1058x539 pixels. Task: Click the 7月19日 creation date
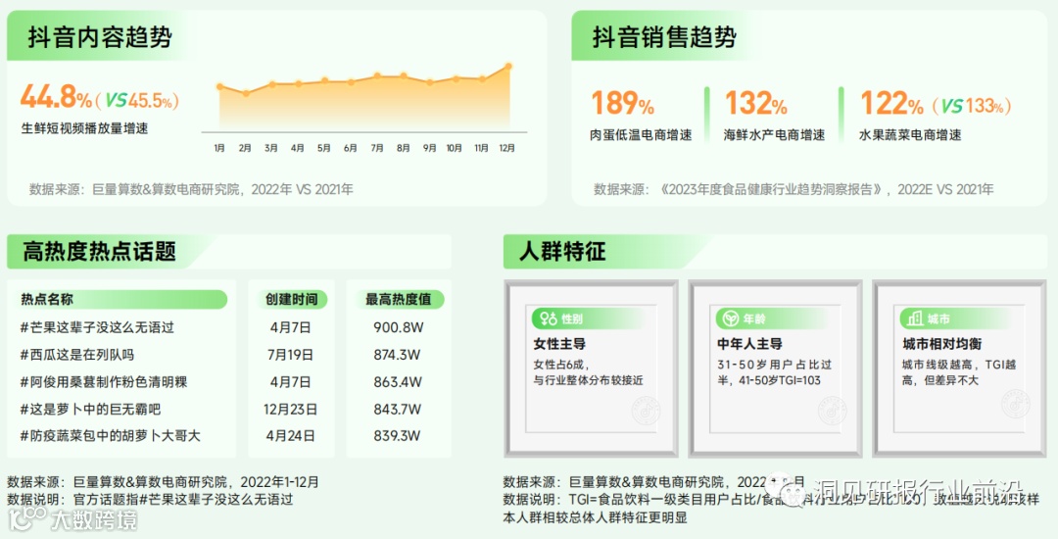point(290,355)
